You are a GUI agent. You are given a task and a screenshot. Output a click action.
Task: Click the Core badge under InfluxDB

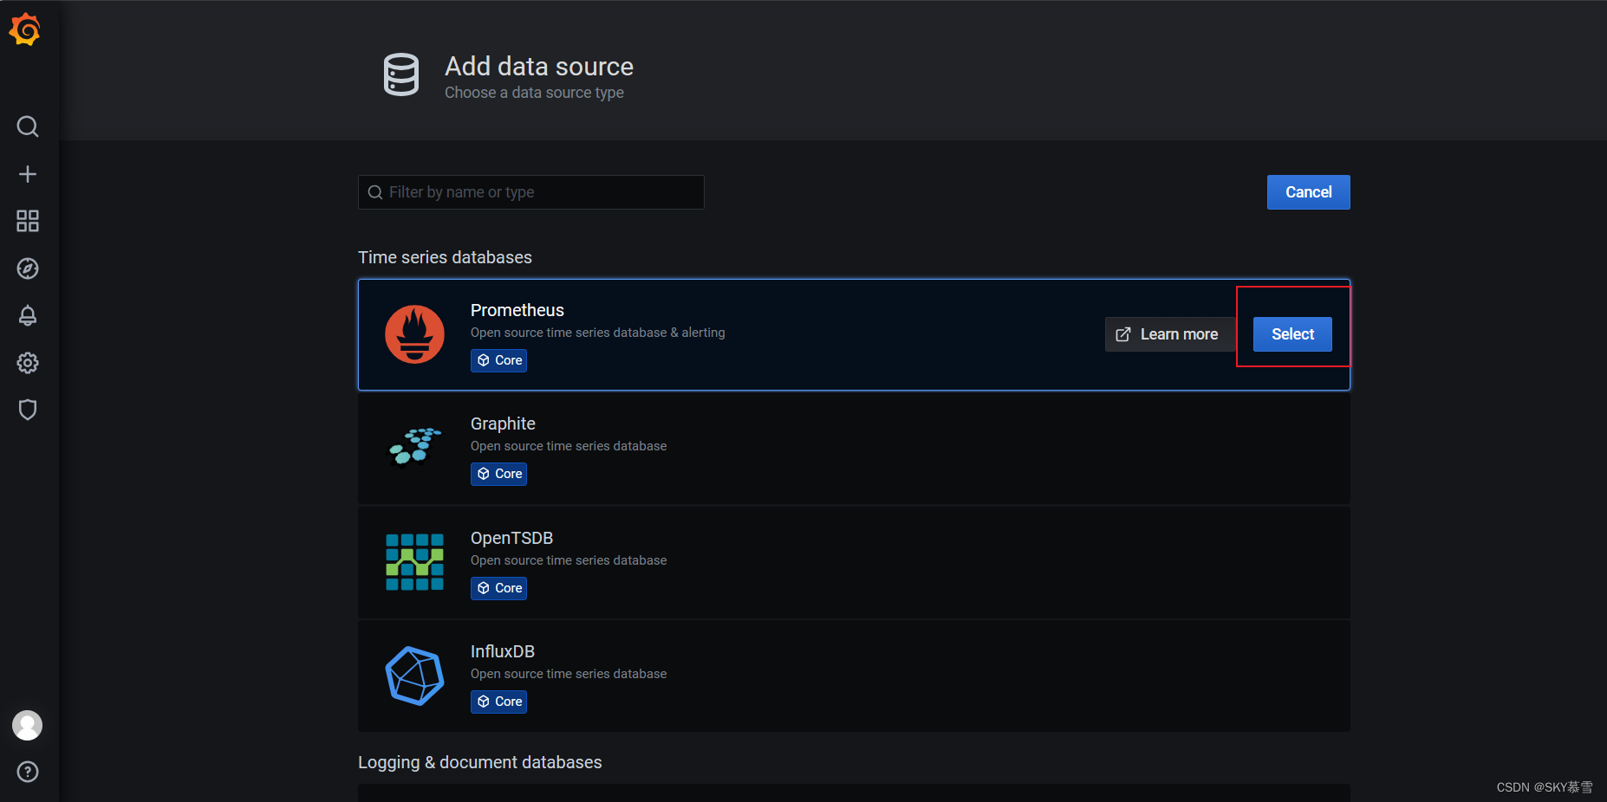(499, 702)
